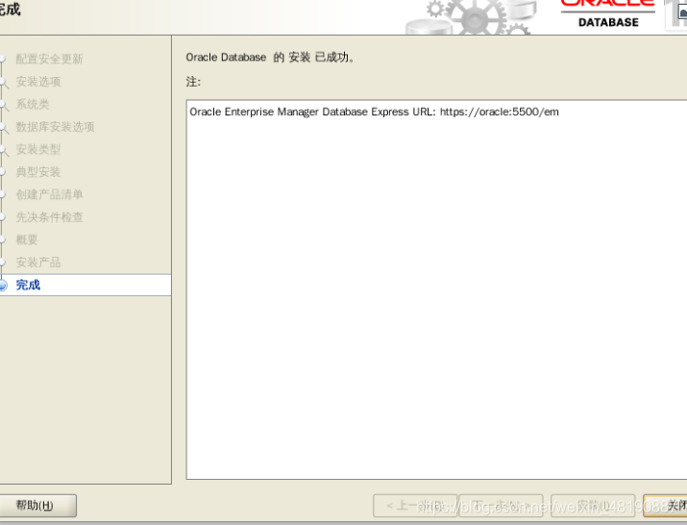This screenshot has height=525, width=687.
Task: Click the disabled 上一步 back button
Action: coord(415,506)
